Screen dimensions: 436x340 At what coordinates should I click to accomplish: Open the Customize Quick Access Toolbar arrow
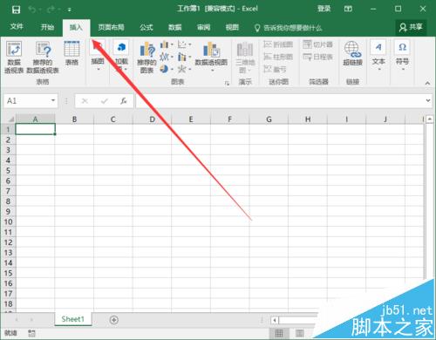70,10
